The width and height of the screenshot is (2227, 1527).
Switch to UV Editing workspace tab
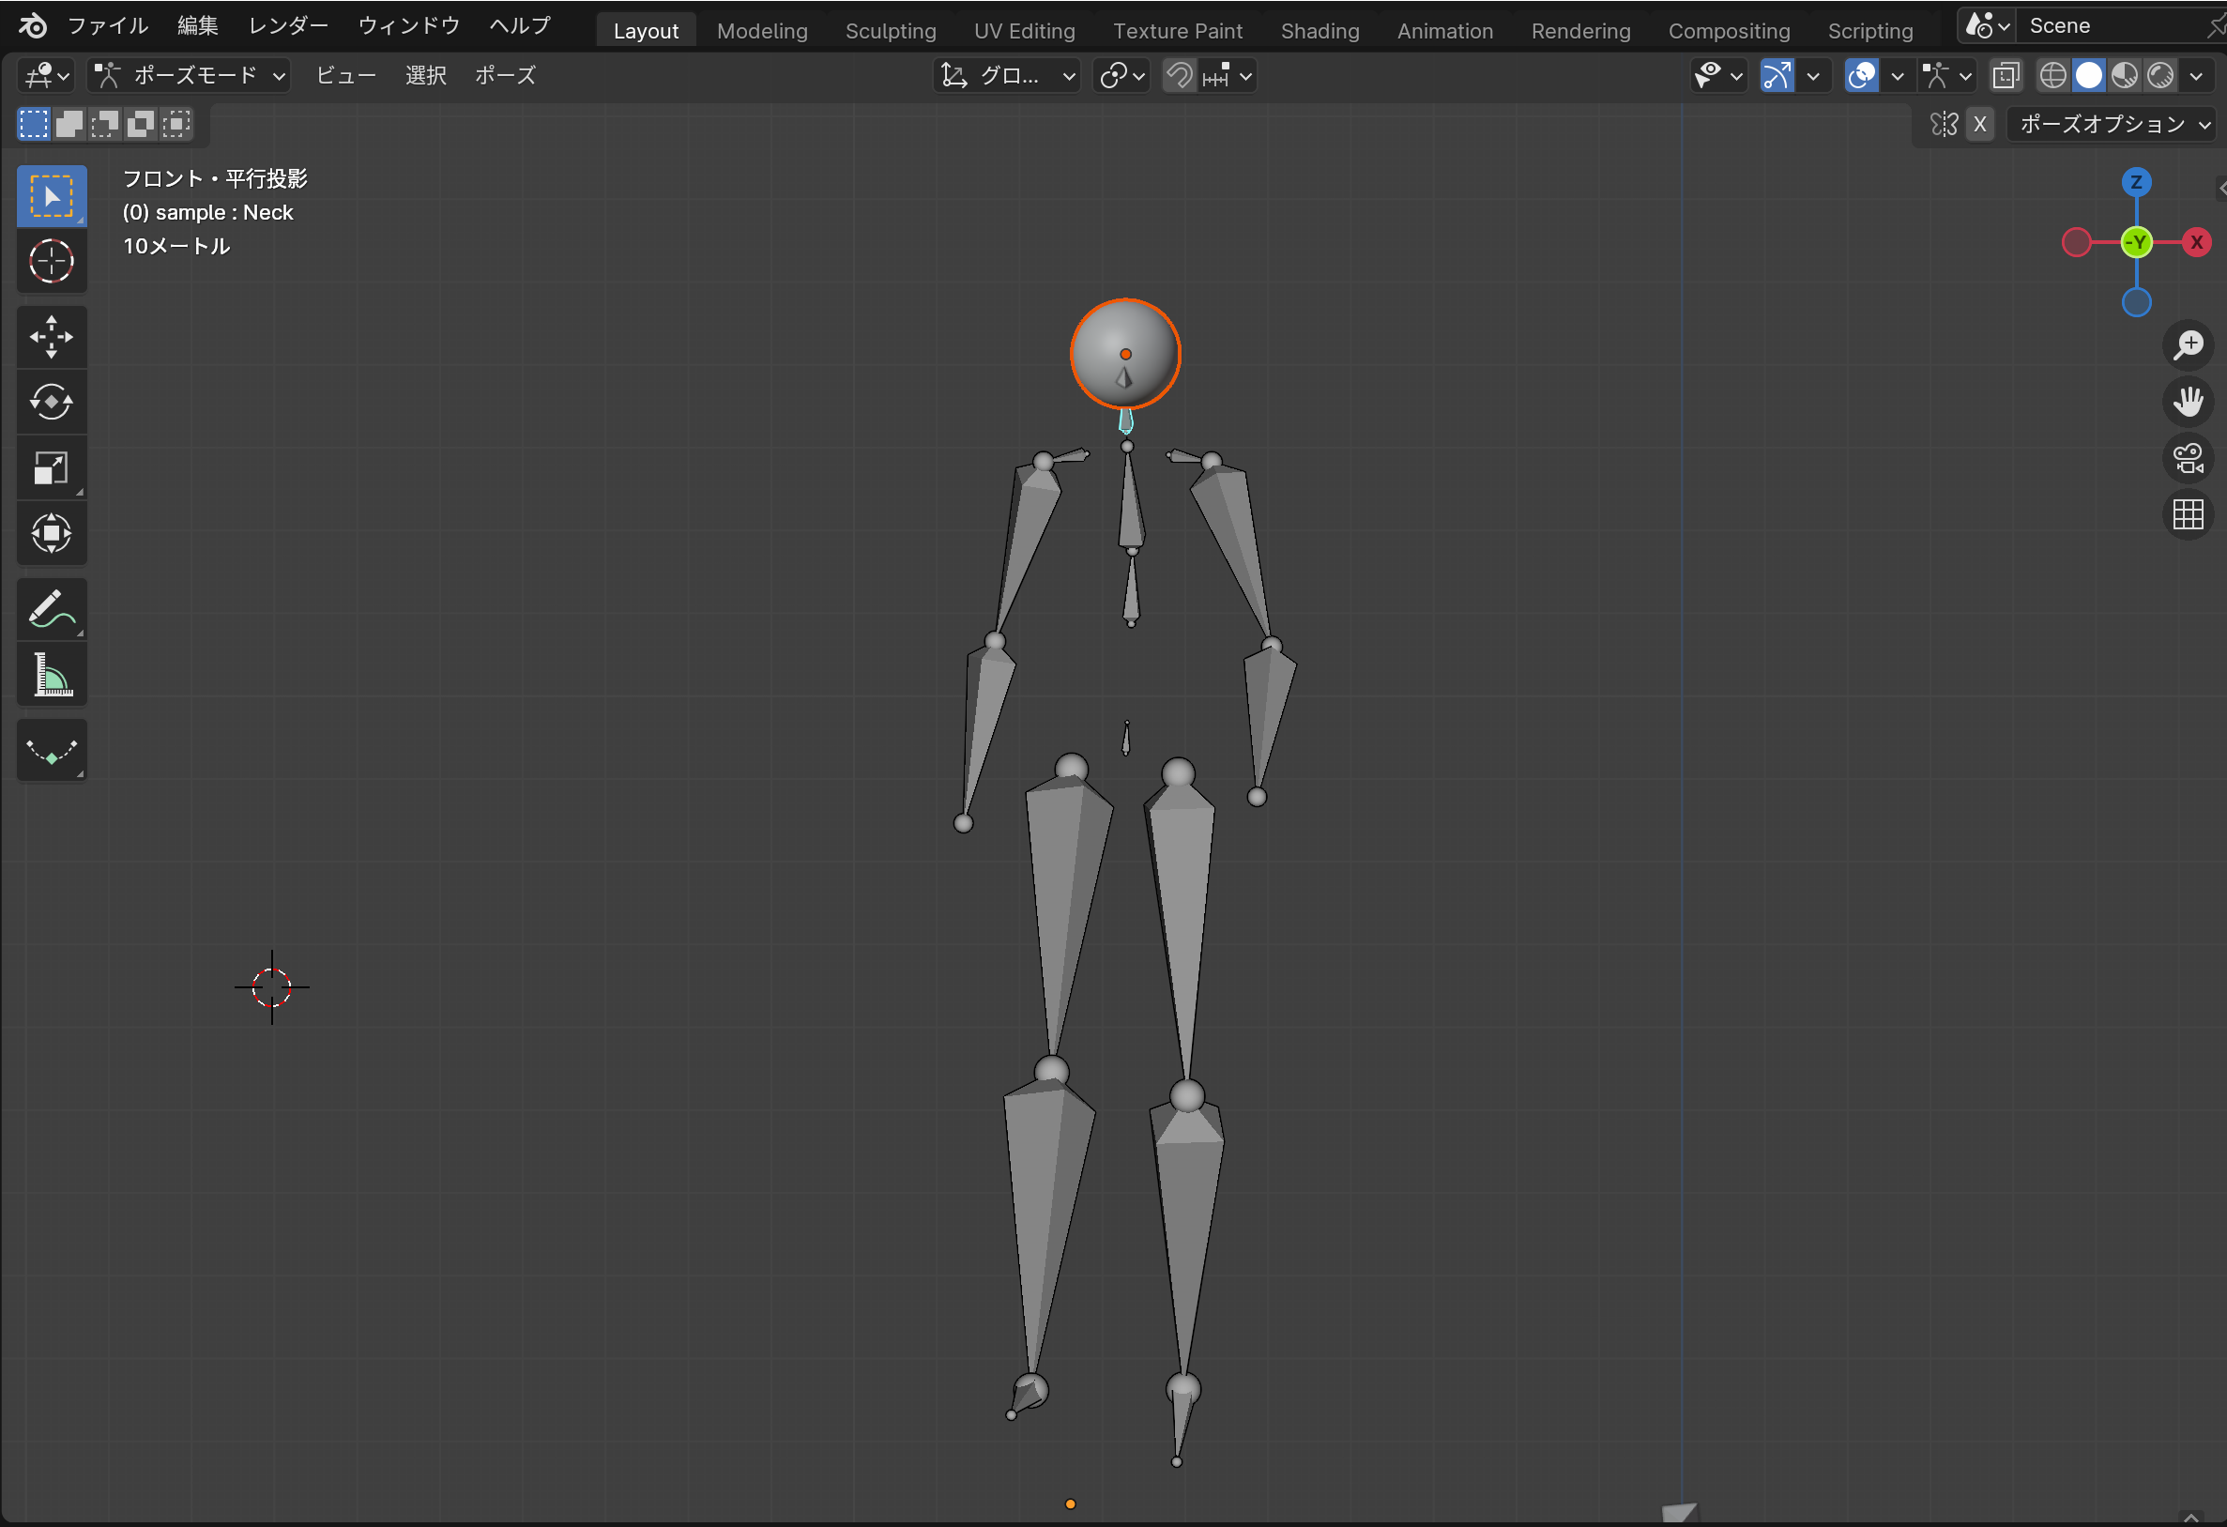pos(1025,31)
